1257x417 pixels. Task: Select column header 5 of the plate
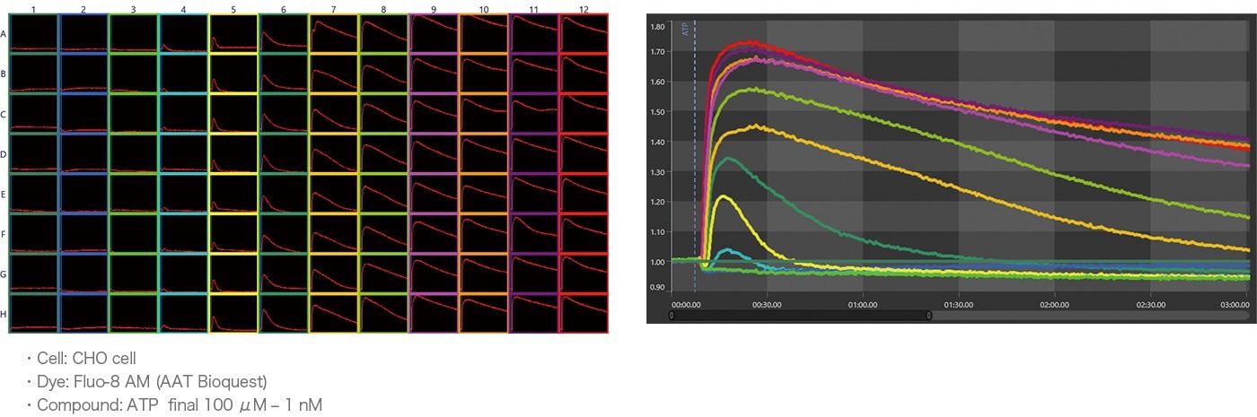click(x=233, y=9)
